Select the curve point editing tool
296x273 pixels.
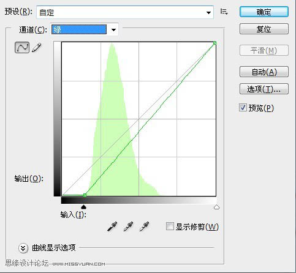pyautogui.click(x=22, y=48)
